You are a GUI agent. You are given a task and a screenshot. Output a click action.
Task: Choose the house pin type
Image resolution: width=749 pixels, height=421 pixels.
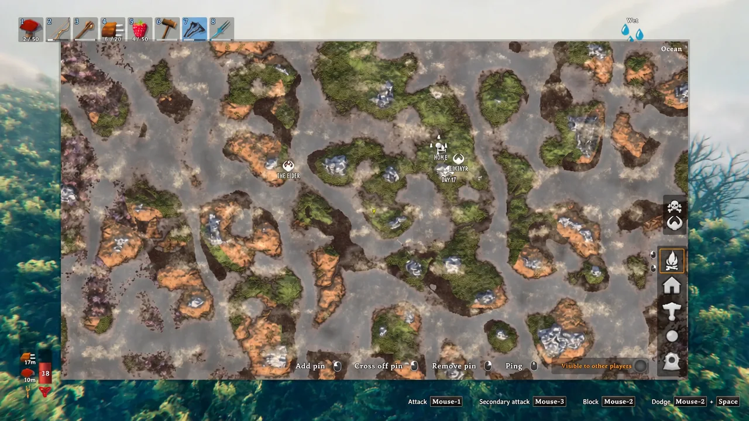pos(672,286)
